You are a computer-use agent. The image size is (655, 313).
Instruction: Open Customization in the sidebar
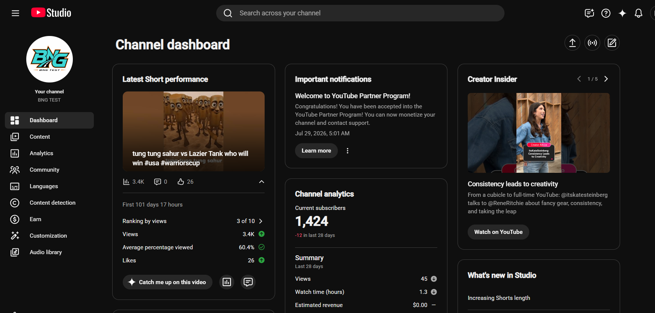[50, 236]
